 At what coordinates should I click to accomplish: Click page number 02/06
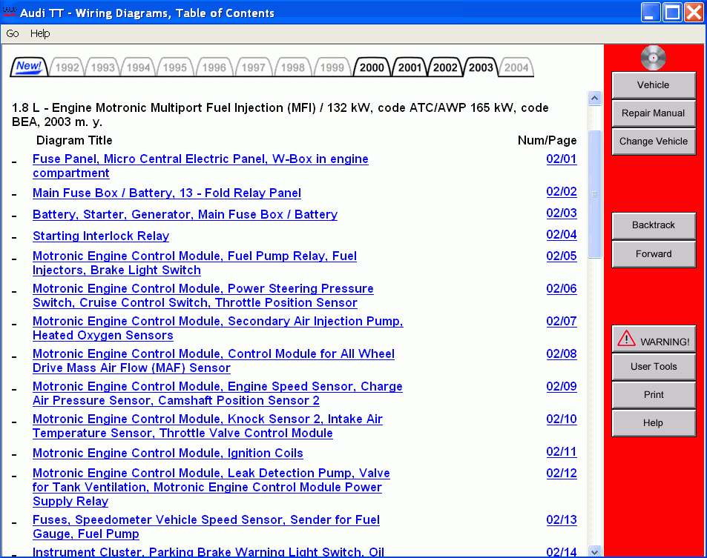(562, 288)
